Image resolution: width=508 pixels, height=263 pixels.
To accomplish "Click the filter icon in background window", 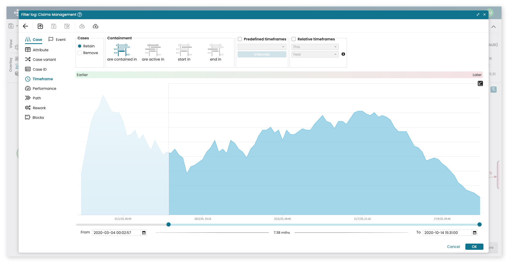I will pos(494,89).
